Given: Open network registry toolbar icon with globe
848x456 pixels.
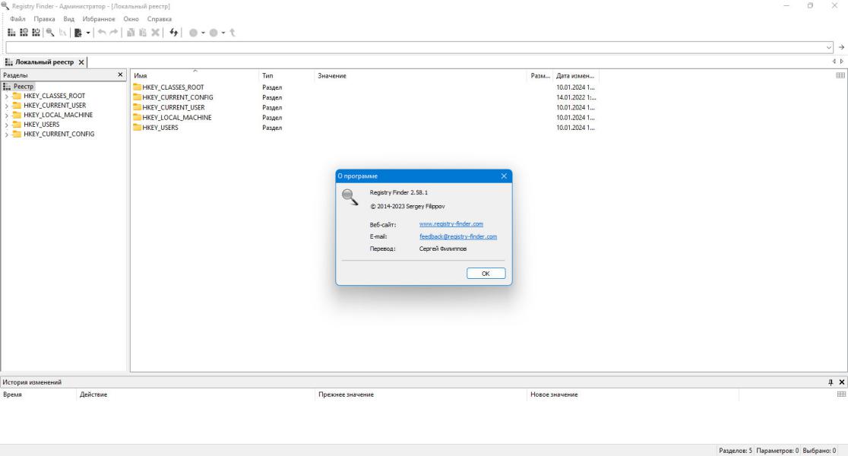Looking at the screenshot, I should (x=24, y=33).
